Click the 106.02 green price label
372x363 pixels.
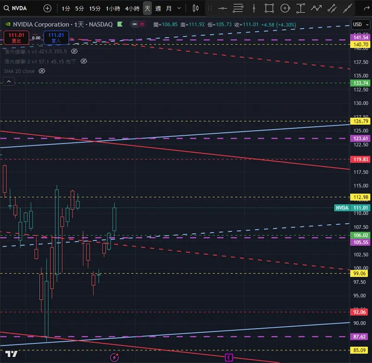coord(360,235)
